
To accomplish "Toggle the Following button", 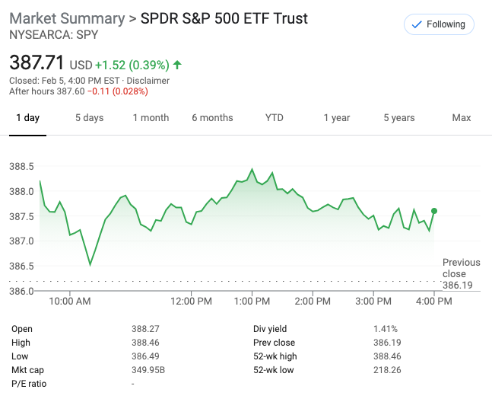I will (x=439, y=24).
